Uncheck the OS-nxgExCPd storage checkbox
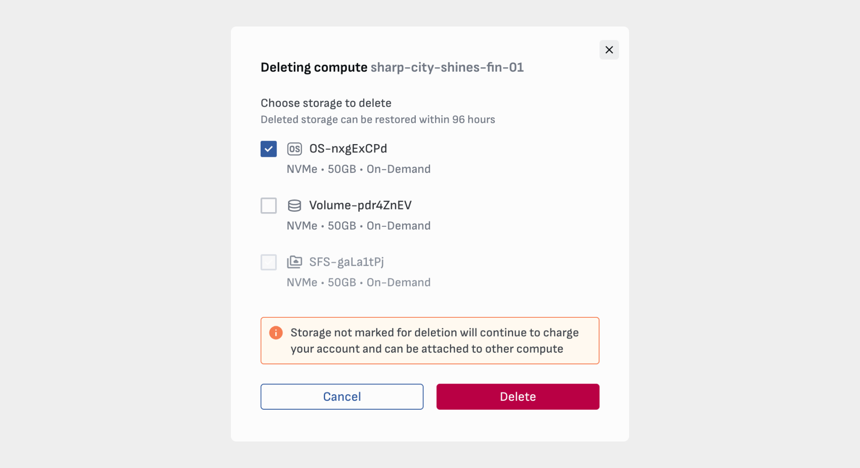Image resolution: width=860 pixels, height=468 pixels. coord(269,149)
